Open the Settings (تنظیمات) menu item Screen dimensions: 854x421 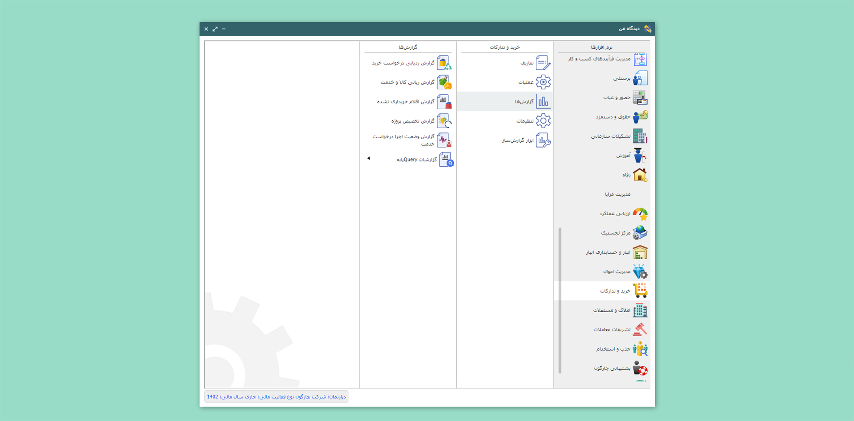coord(525,121)
